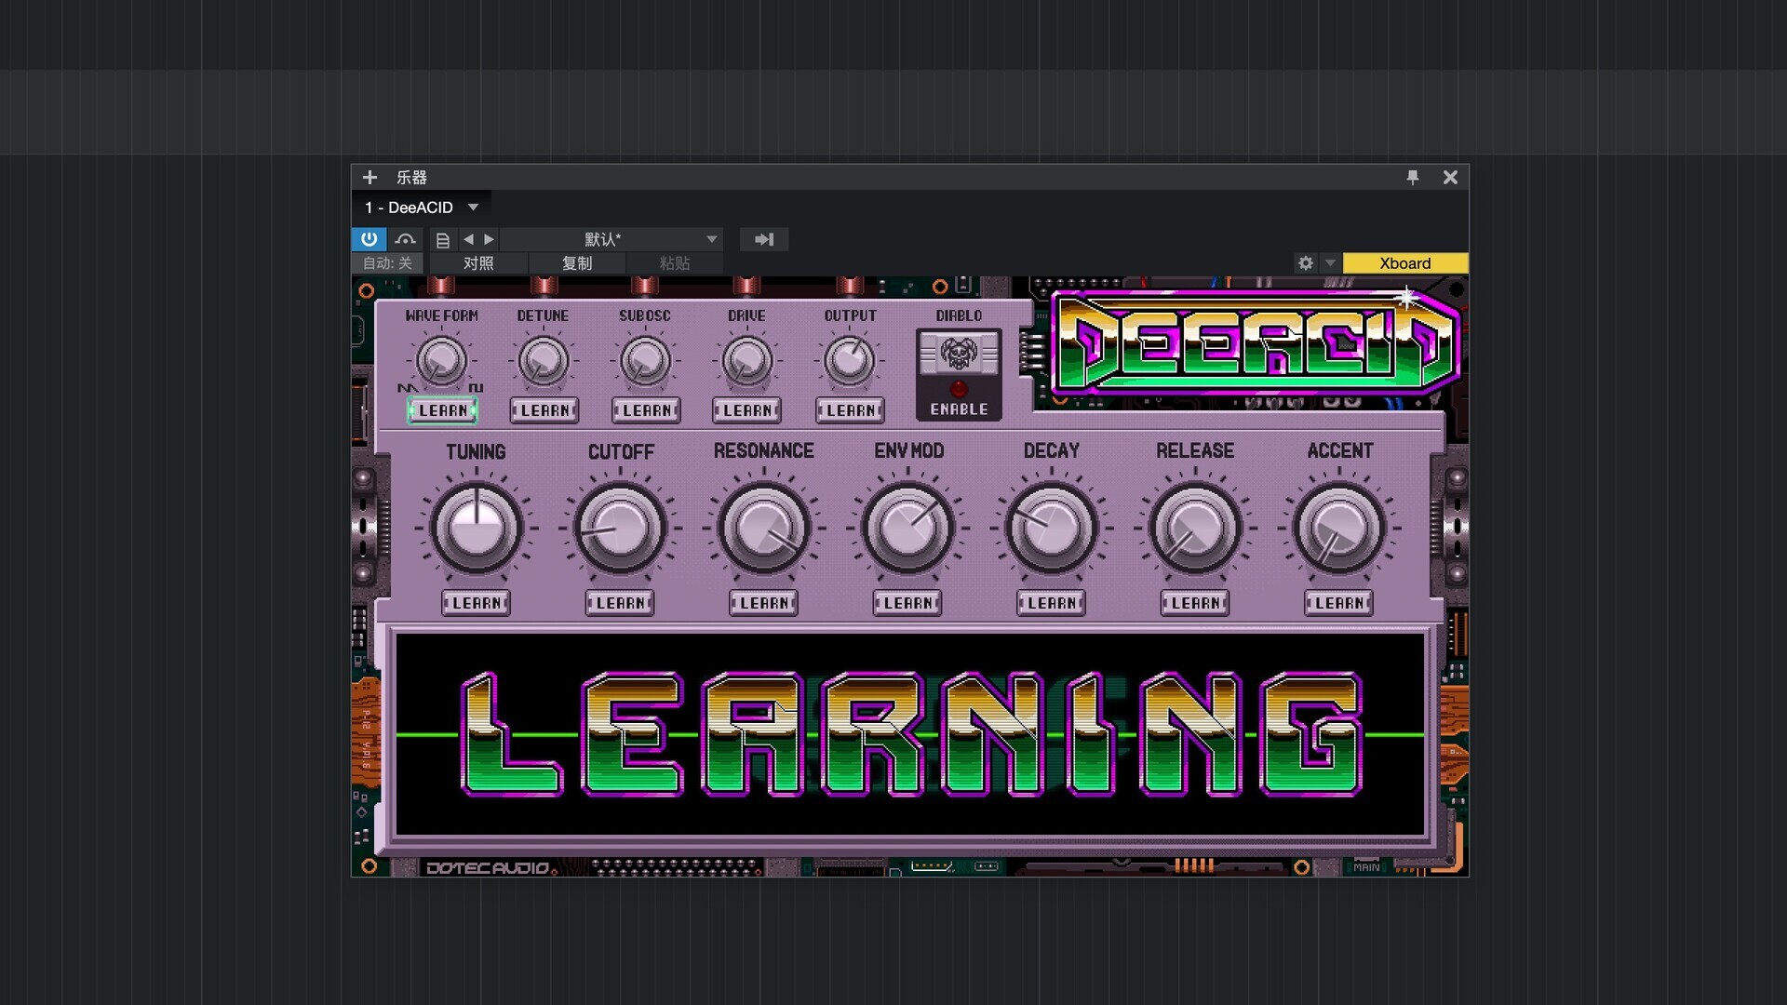This screenshot has width=1787, height=1005.
Task: Adjust the DRIVE knob
Action: click(746, 360)
